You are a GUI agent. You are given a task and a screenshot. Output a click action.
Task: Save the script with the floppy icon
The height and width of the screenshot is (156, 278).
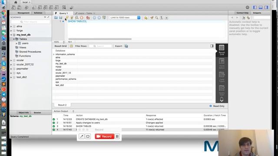click(x=61, y=18)
